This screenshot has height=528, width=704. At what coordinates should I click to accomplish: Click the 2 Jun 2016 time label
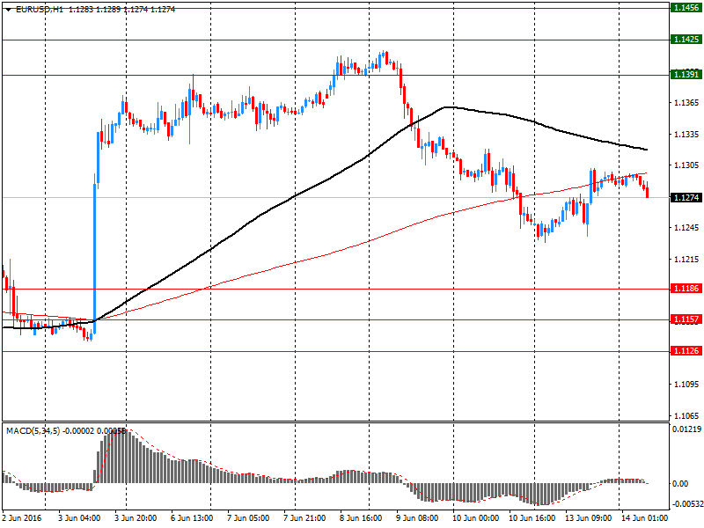(22, 518)
